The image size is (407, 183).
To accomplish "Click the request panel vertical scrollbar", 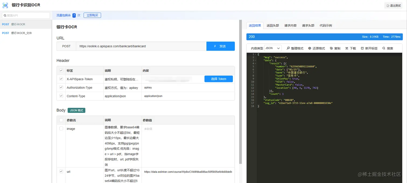I will pyautogui.click(x=241, y=92).
